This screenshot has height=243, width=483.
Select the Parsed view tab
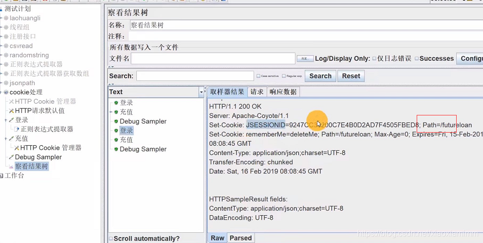[x=240, y=238]
